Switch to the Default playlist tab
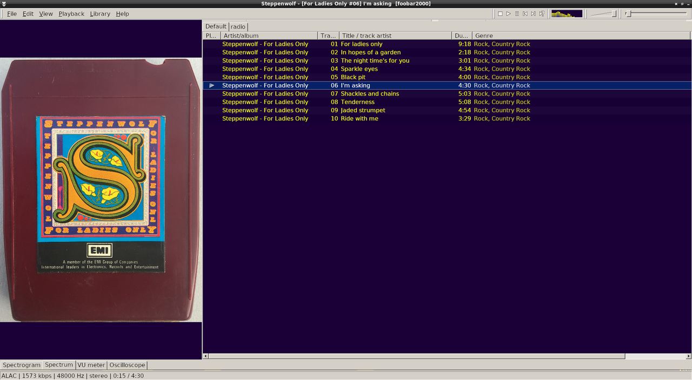Image resolution: width=692 pixels, height=380 pixels. click(216, 26)
